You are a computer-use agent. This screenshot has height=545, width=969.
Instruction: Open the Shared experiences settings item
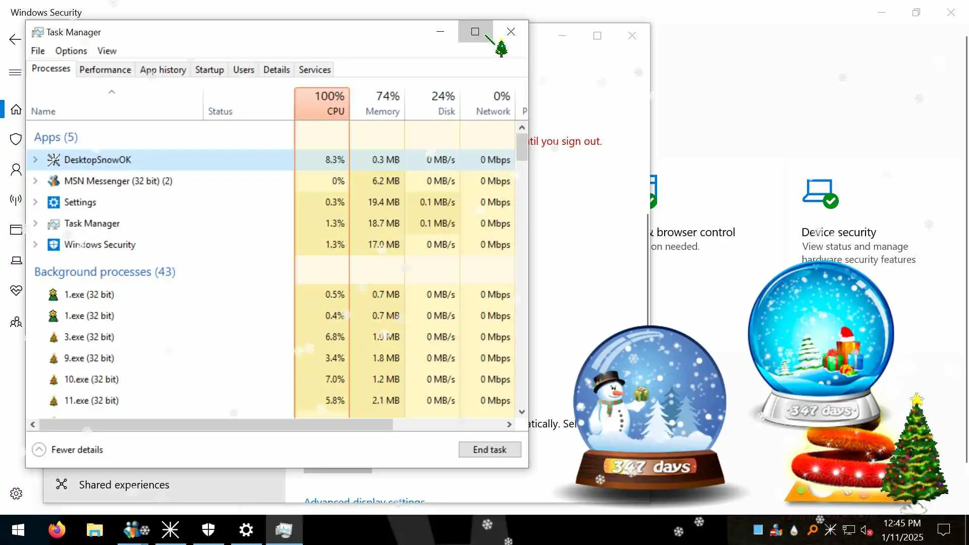coord(124,484)
